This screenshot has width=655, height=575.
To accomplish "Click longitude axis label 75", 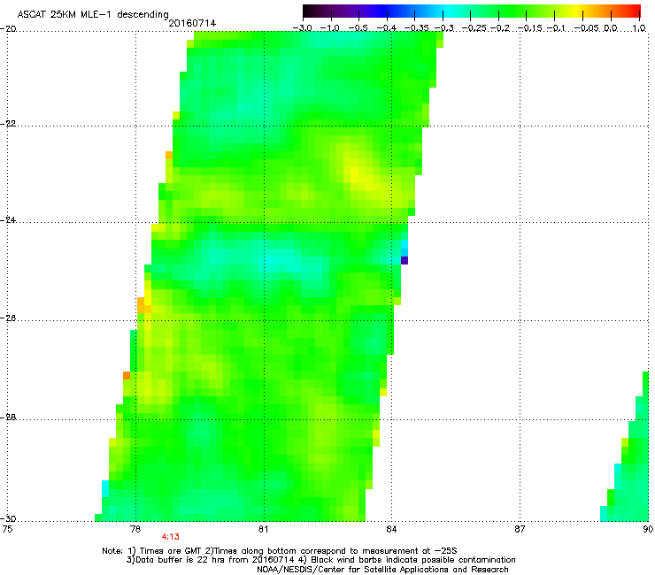I will [7, 529].
